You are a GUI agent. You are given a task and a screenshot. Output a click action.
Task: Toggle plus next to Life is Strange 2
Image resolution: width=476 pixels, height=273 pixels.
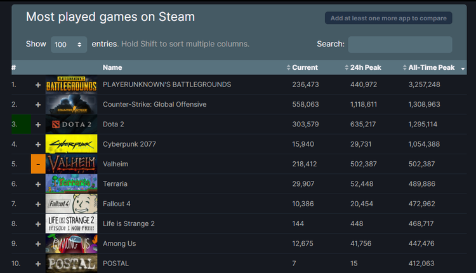38,223
